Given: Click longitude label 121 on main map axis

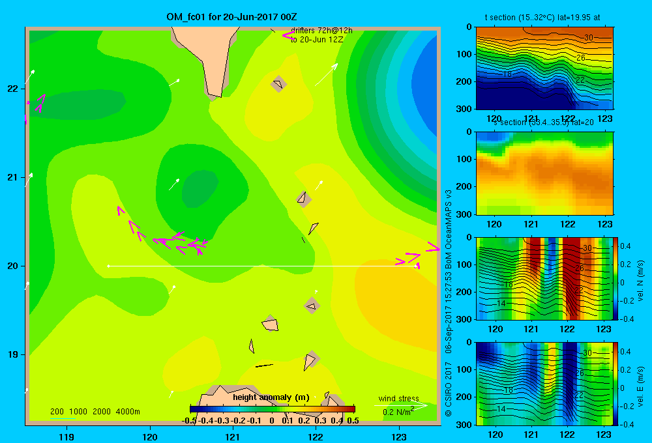Looking at the screenshot, I should pyautogui.click(x=233, y=436).
